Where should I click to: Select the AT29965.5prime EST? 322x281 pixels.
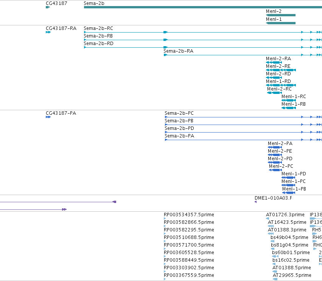coord(275,279)
